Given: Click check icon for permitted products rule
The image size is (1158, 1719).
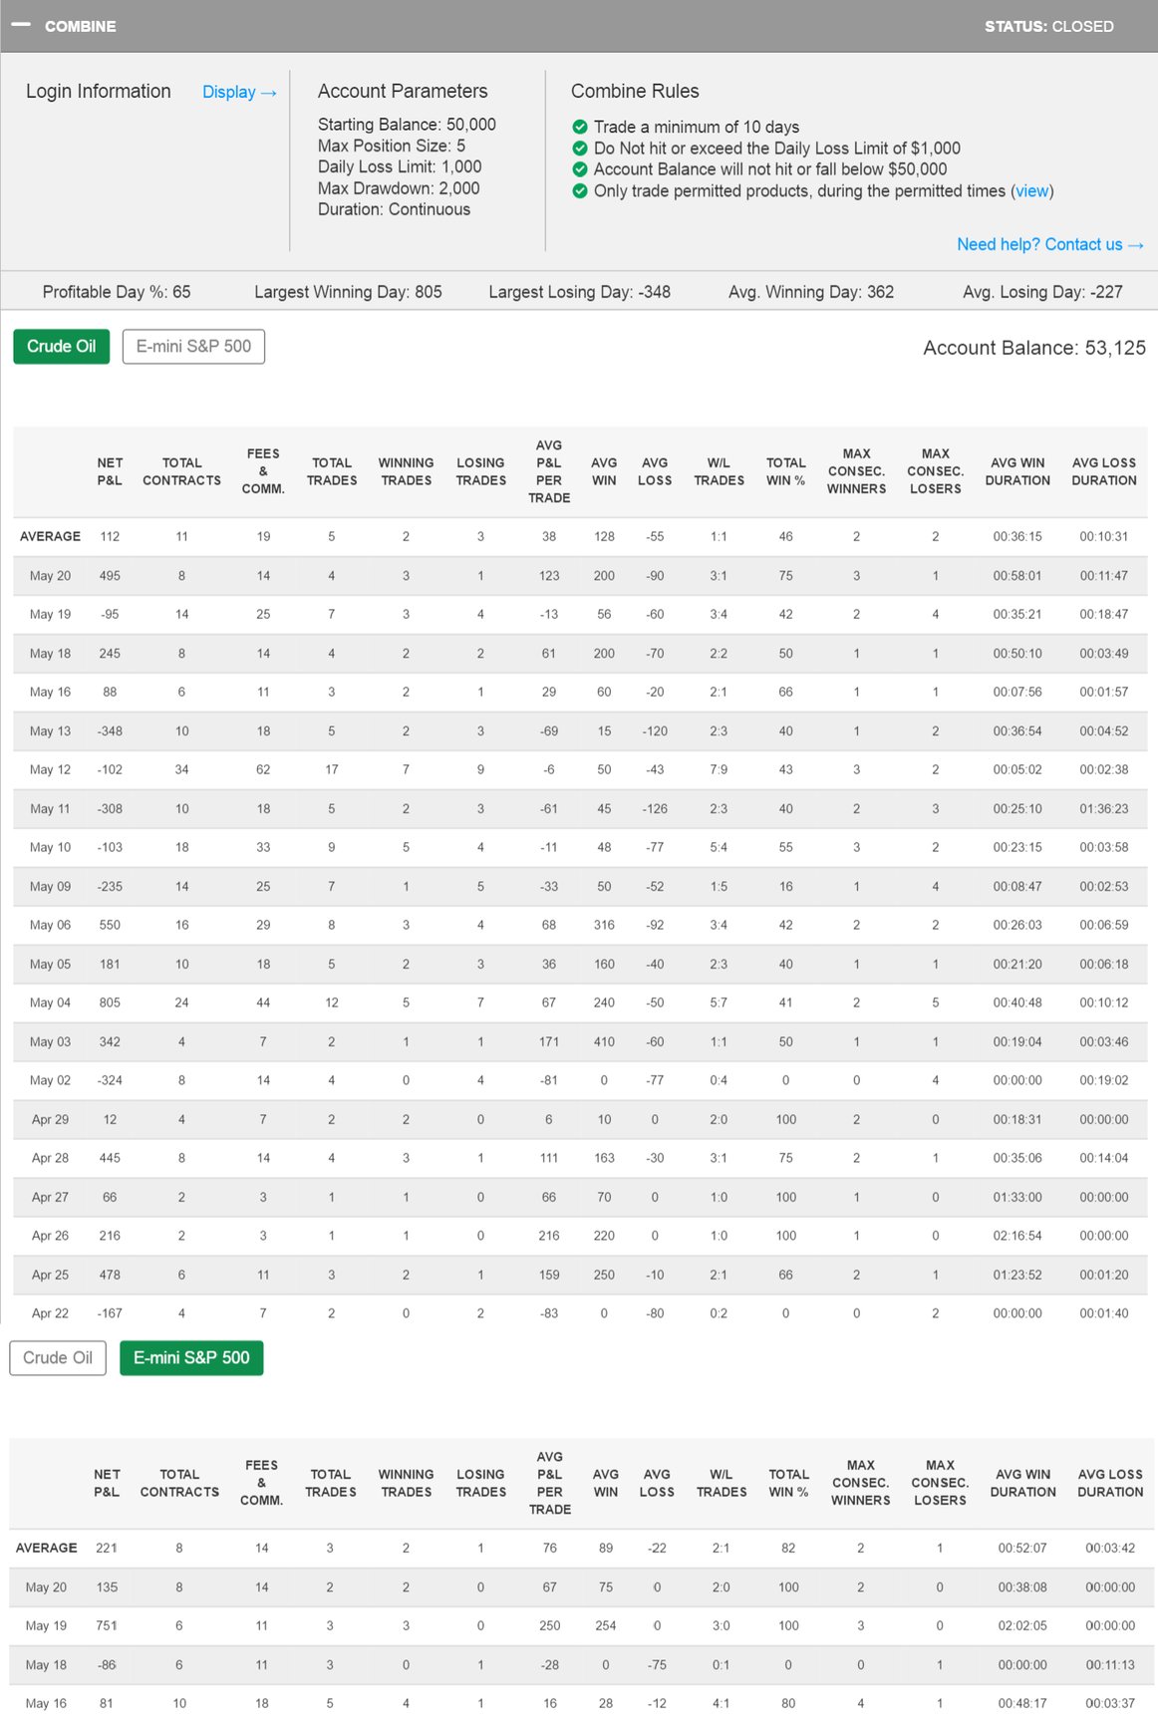Looking at the screenshot, I should click(580, 190).
